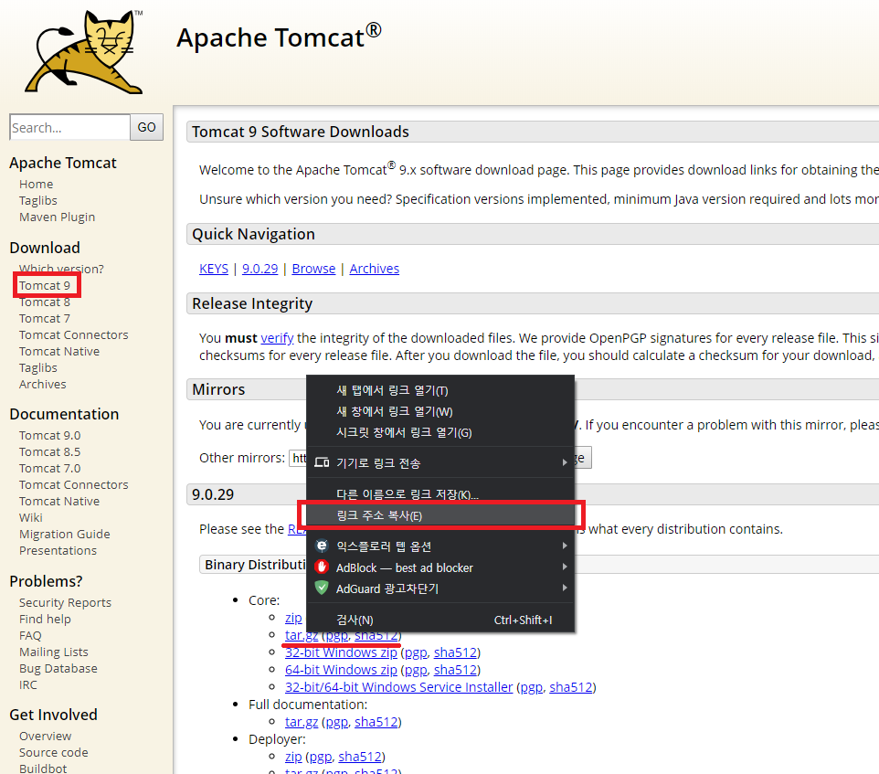879x774 pixels.
Task: Open Tomcat 7.0 documentation link
Action: pos(49,468)
